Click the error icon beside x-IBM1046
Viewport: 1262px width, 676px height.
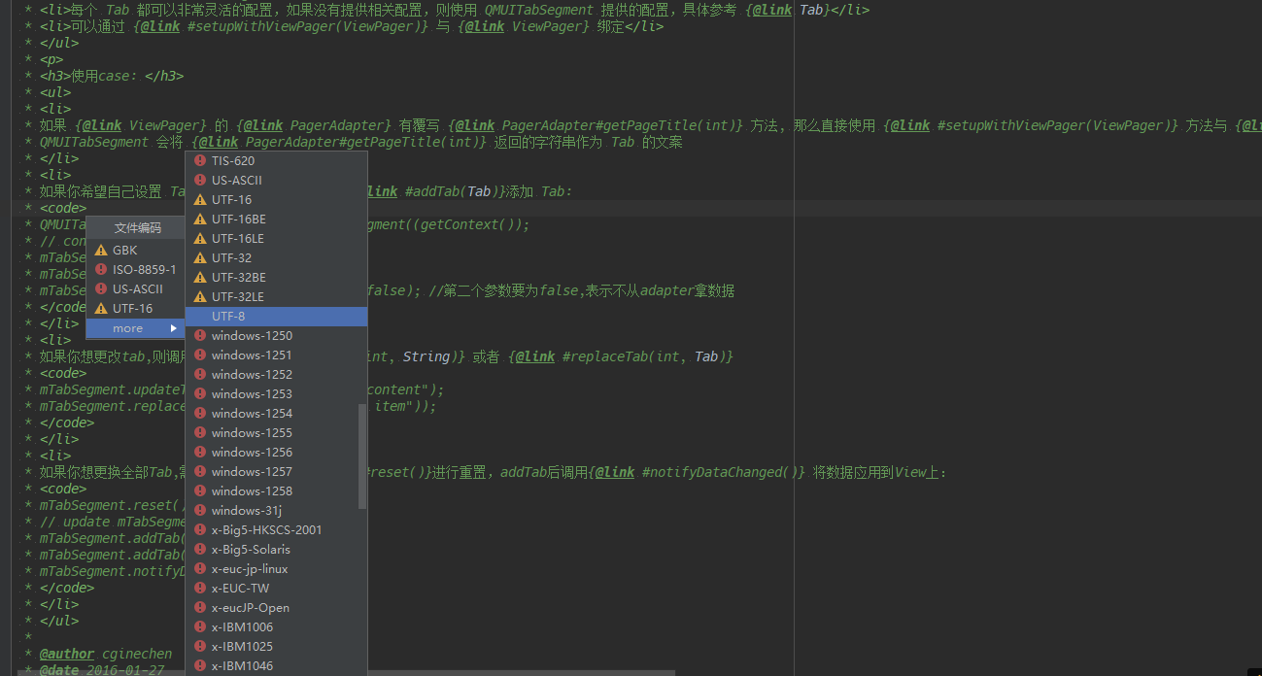click(x=200, y=665)
